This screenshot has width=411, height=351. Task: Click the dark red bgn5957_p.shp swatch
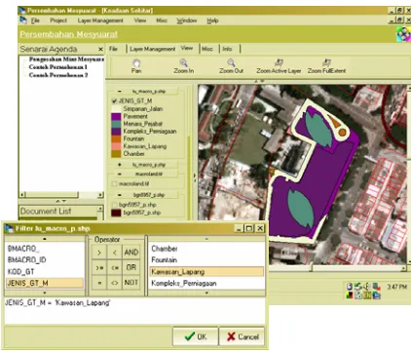point(116,213)
